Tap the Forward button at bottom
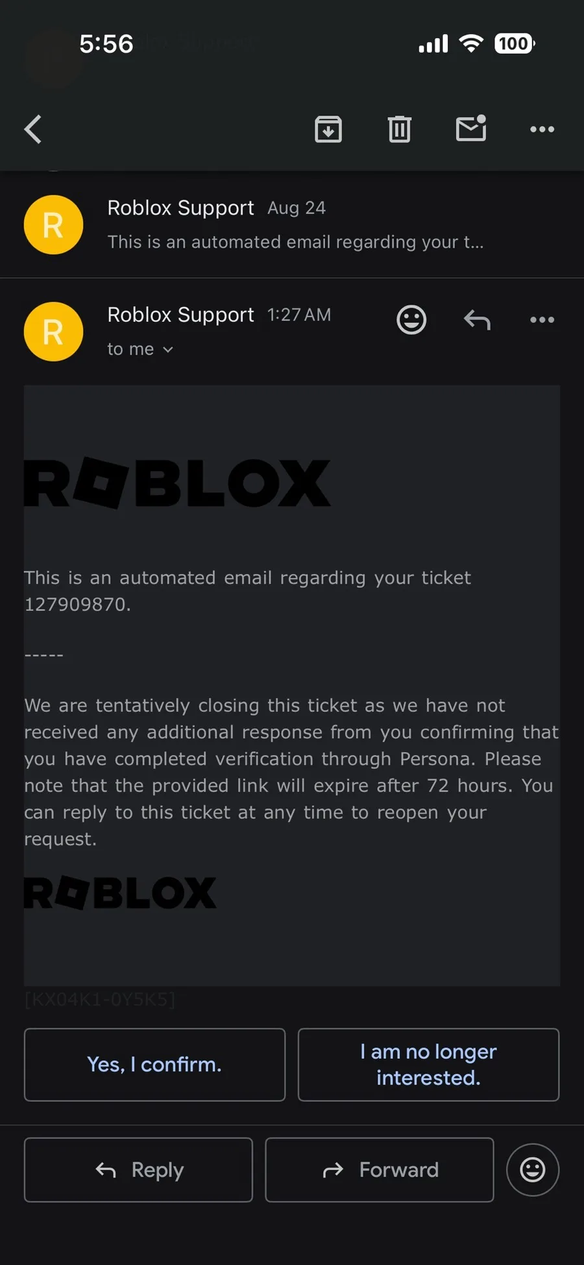Image resolution: width=584 pixels, height=1265 pixels. pos(380,1170)
